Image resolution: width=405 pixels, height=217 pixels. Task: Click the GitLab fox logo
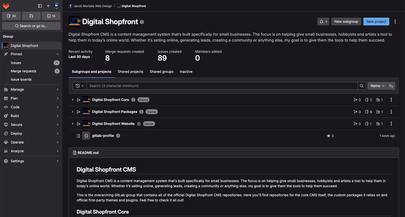6,6
